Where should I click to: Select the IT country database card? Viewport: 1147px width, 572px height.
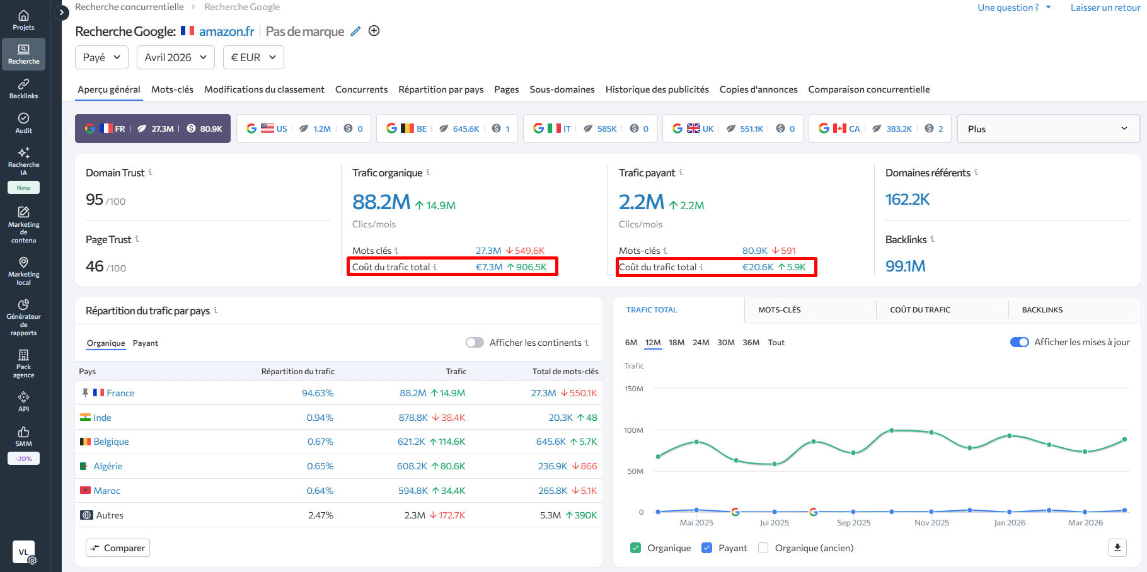(590, 129)
